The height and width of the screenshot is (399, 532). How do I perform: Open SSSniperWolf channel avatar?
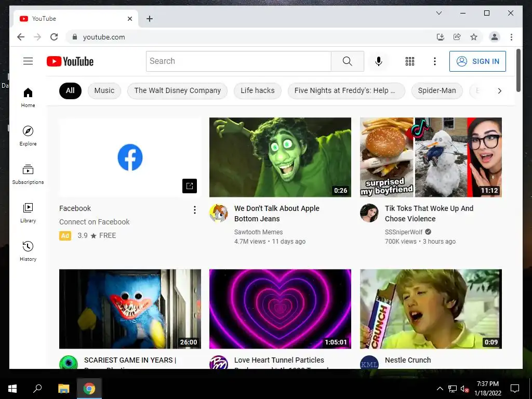369,213
